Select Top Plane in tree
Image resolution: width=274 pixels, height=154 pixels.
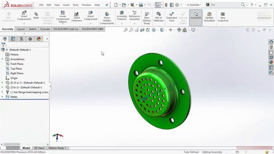(x=16, y=68)
